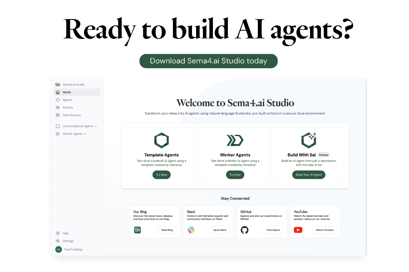Select Home in the sidebar
Viewport: 409px width, 272px height.
pos(77,92)
